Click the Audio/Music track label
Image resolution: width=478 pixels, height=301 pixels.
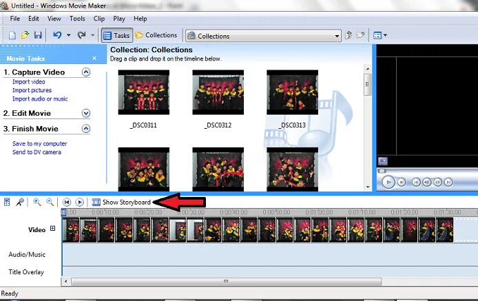click(x=27, y=254)
